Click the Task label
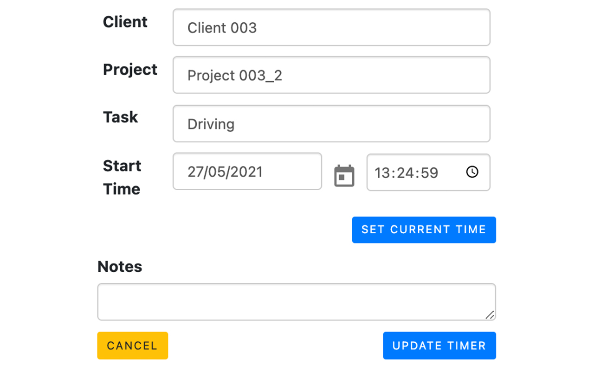This screenshot has height=371, width=594. [x=120, y=117]
